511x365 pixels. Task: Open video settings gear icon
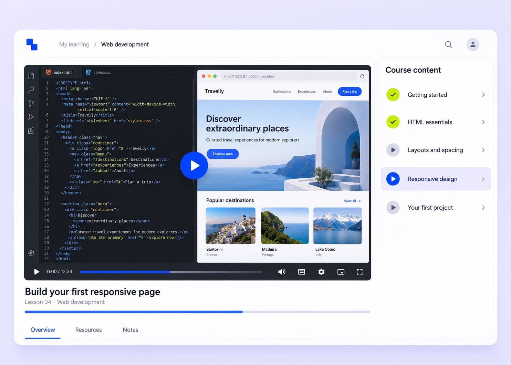[321, 272]
